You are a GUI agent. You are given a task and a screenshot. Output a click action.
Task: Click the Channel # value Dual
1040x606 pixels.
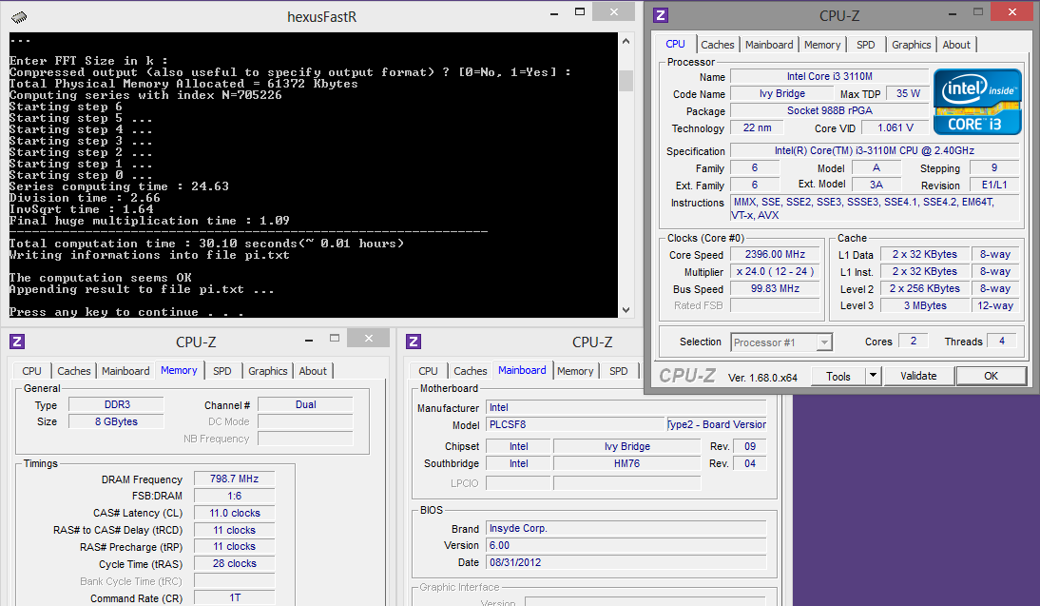click(x=305, y=404)
